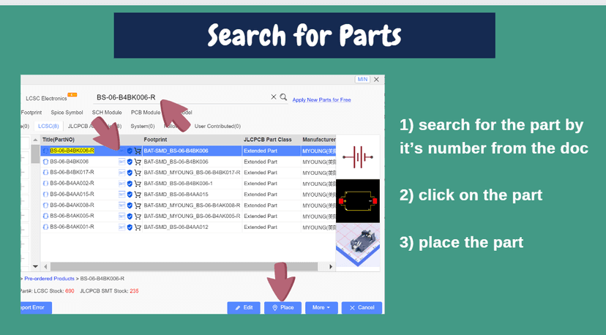
Task: Switch to the LCSC(8) tab
Action: (48, 126)
